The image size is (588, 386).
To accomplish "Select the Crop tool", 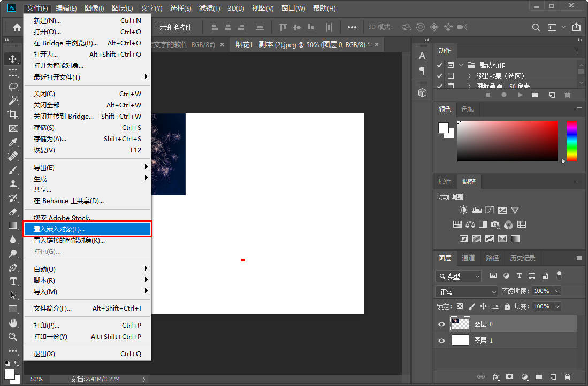I will [x=13, y=114].
